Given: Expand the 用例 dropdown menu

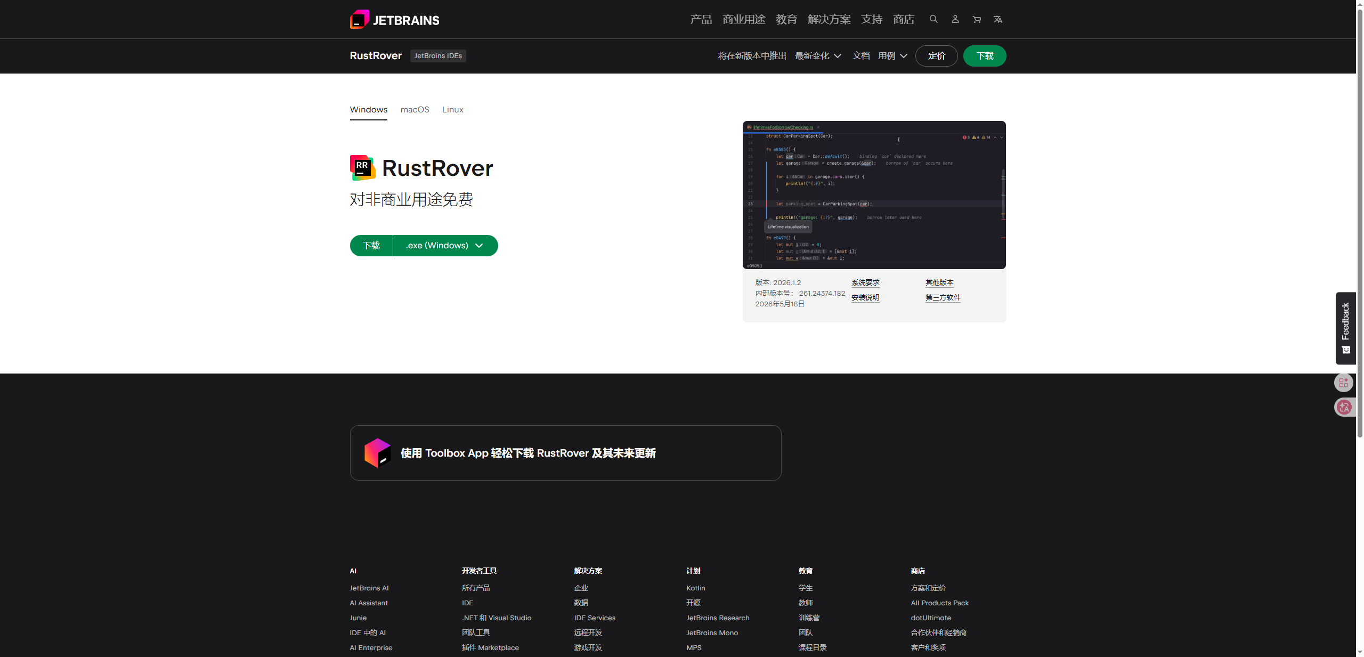Looking at the screenshot, I should 892,56.
